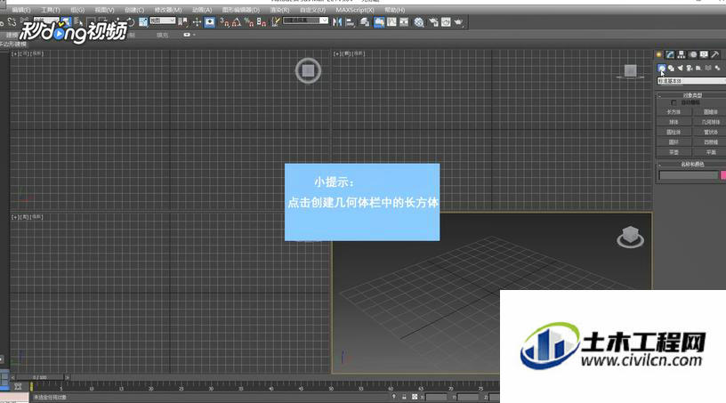Toggle the Graphite ribbon icon
Screen dimensions: 726x403
pos(379,21)
